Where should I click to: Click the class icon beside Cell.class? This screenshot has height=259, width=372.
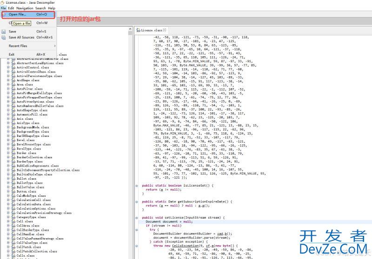[13, 221]
